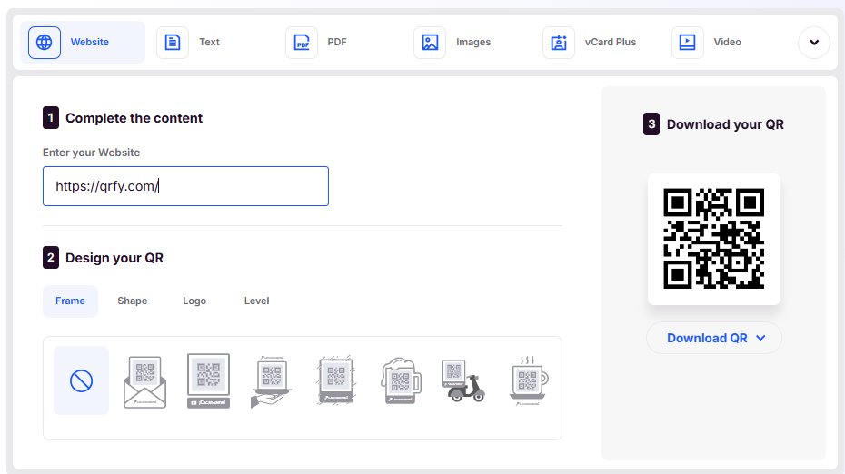Select the Website type label
This screenshot has height=474, width=845.
point(89,42)
